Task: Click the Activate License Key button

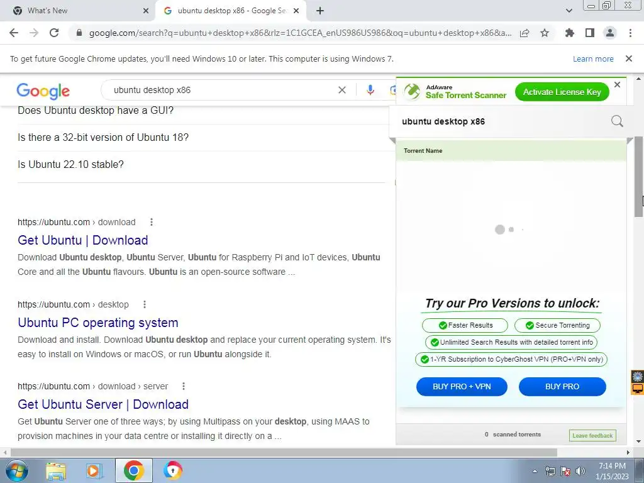Action: point(562,92)
